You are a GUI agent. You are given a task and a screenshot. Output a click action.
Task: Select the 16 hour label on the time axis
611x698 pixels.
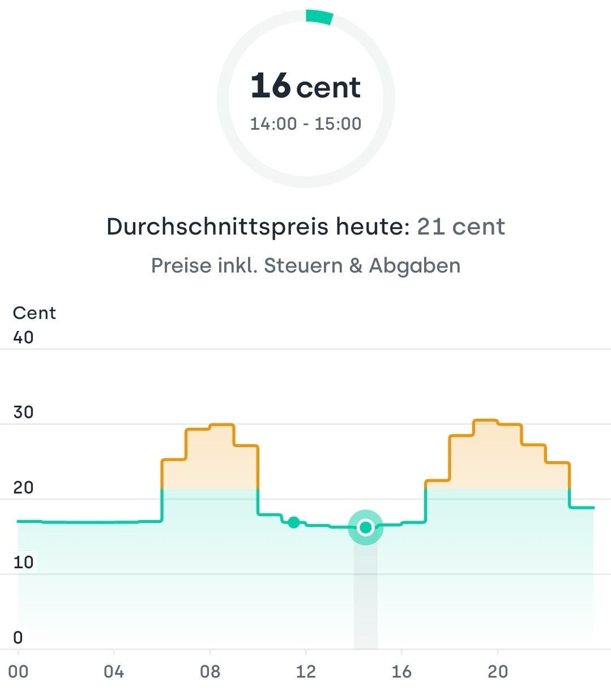tap(401, 672)
